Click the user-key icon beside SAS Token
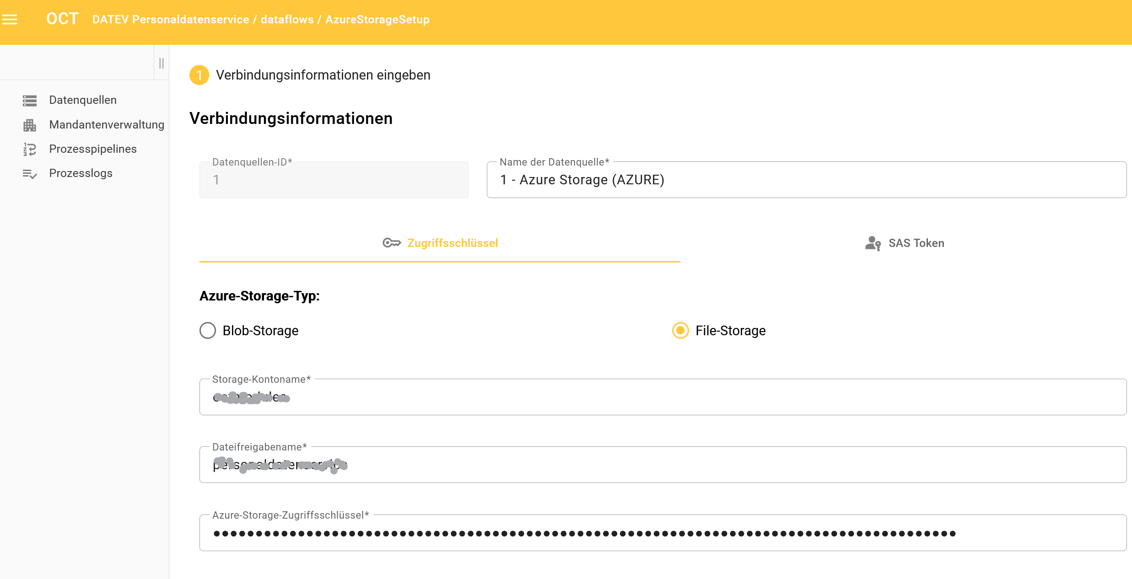1132x579 pixels. point(873,243)
